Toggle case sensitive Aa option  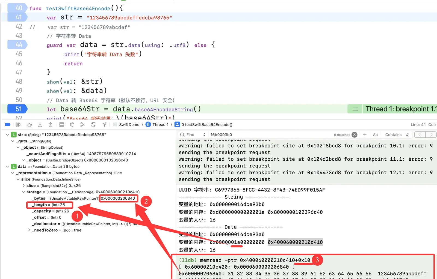click(x=375, y=135)
